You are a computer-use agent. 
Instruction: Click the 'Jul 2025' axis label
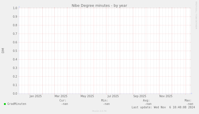pyautogui.click(x=113, y=96)
